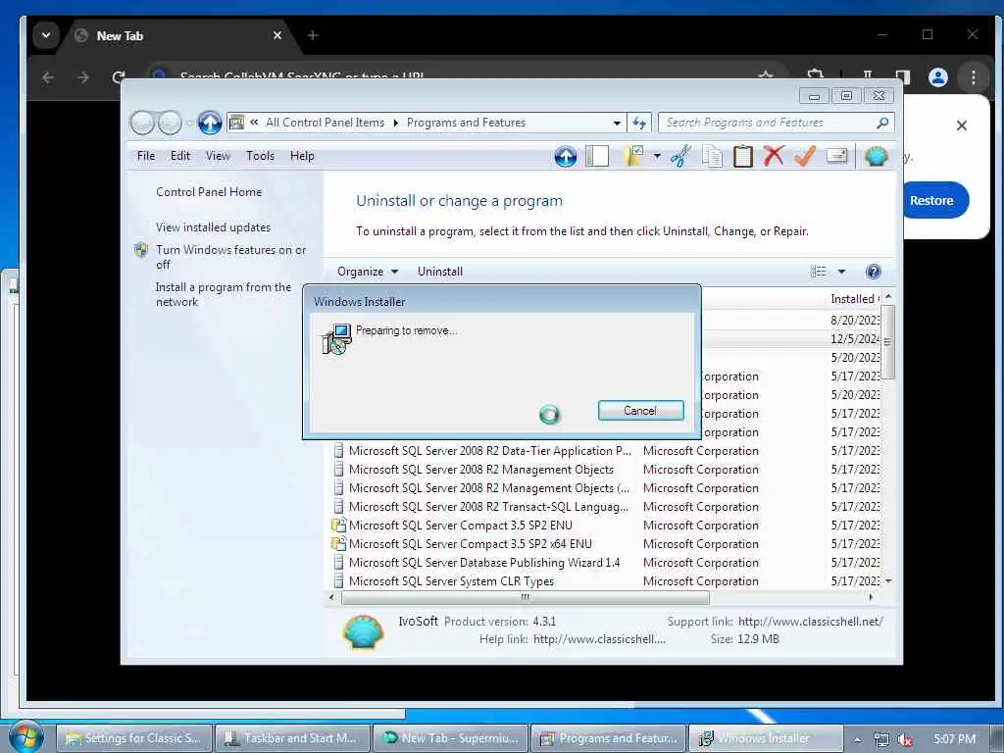Open the classicshell.net support link
The image size is (1004, 753).
tap(811, 621)
